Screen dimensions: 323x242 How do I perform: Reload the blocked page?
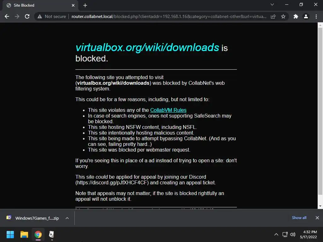[27, 16]
